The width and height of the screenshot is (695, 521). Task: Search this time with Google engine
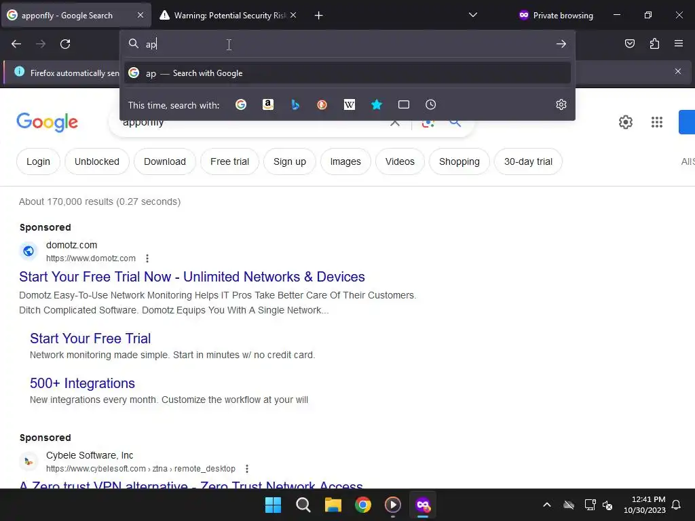tap(241, 104)
